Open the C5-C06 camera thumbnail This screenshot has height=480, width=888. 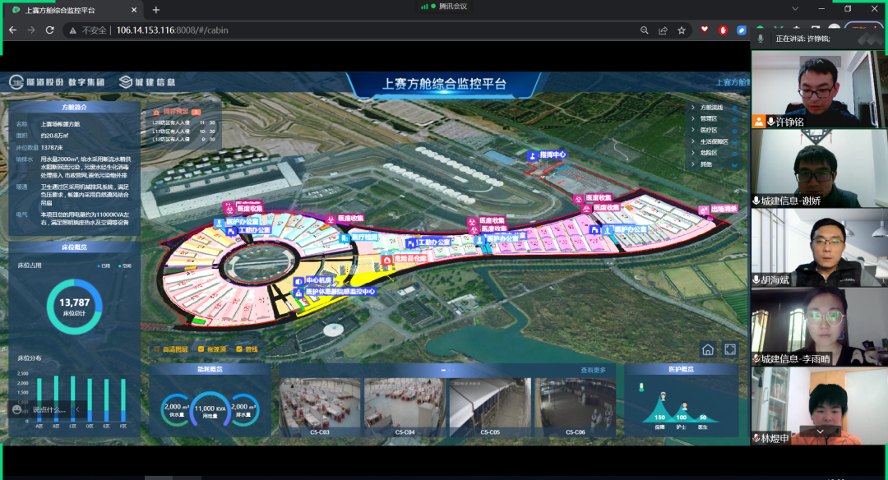(576, 407)
